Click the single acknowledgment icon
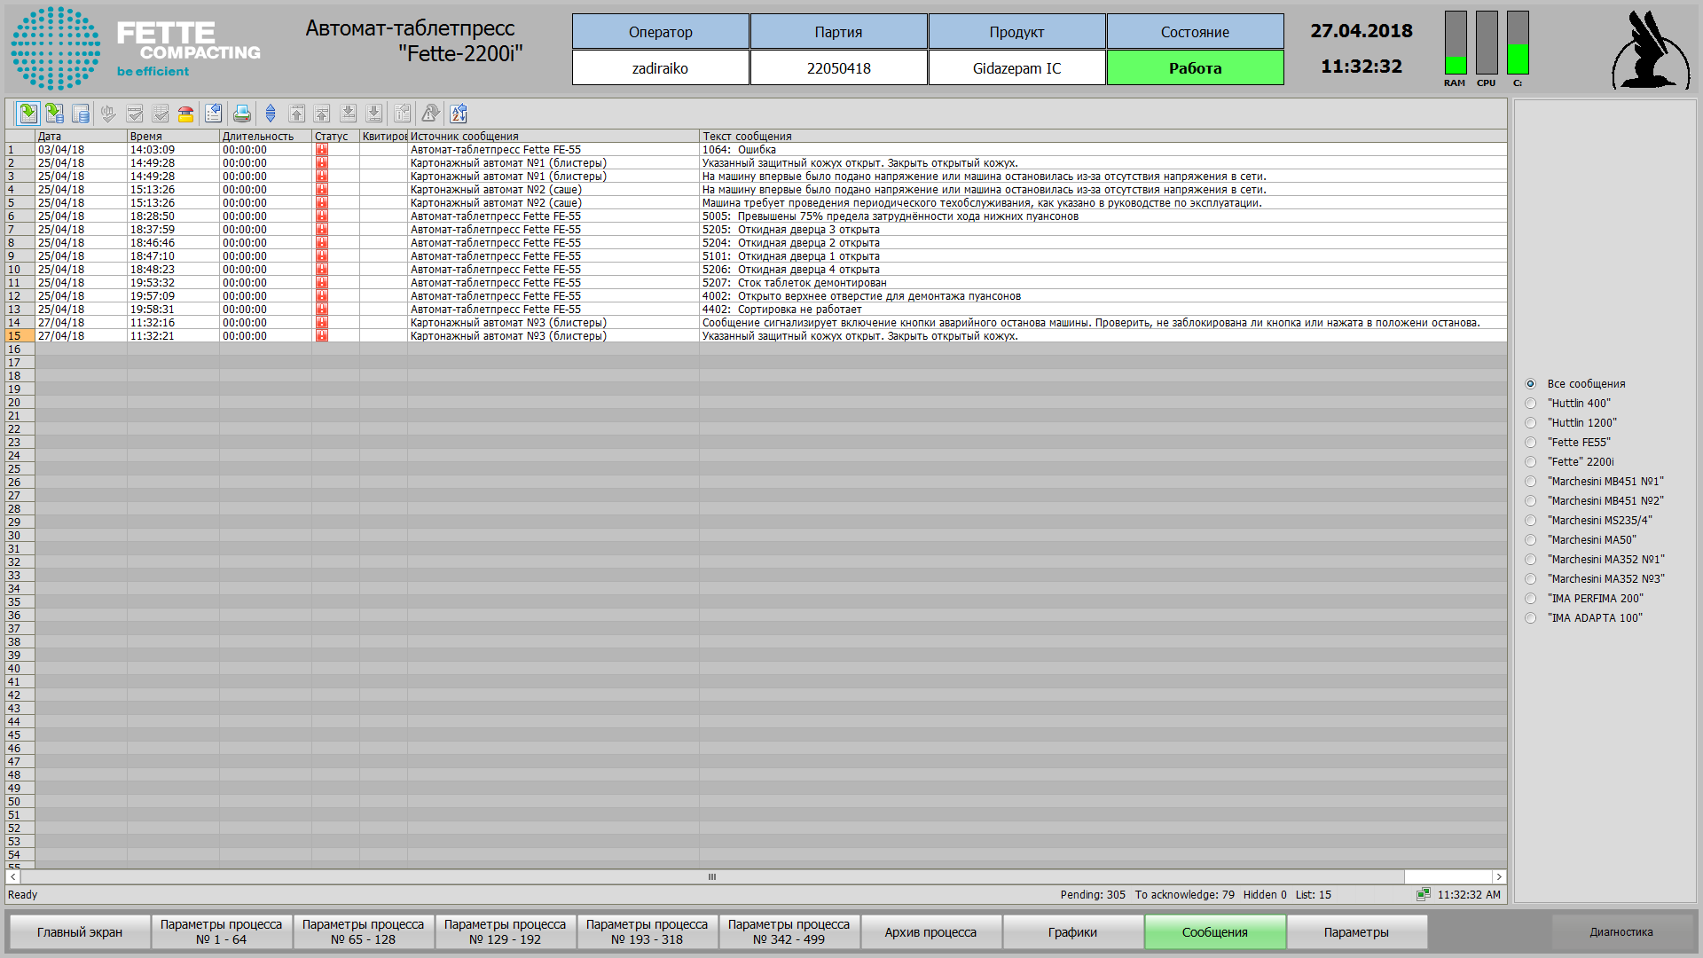The width and height of the screenshot is (1703, 958). (135, 114)
